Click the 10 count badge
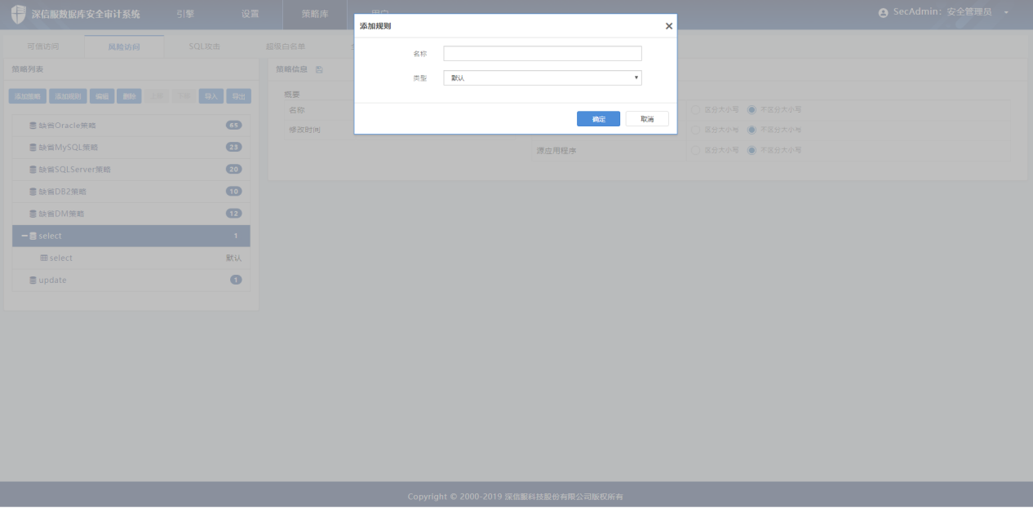 coord(234,192)
